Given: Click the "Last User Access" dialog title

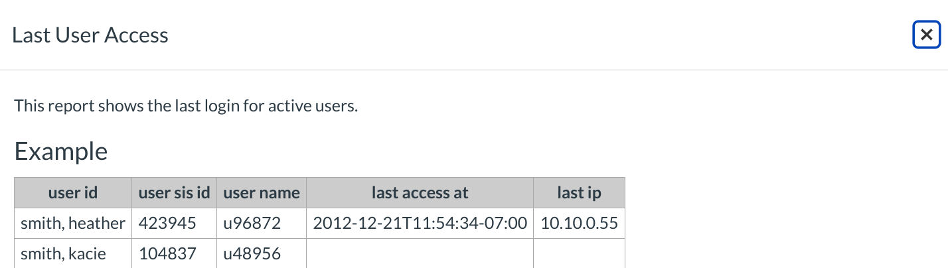Looking at the screenshot, I should tap(90, 35).
